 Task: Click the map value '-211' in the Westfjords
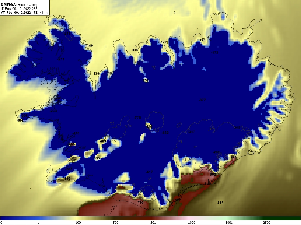(67, 33)
